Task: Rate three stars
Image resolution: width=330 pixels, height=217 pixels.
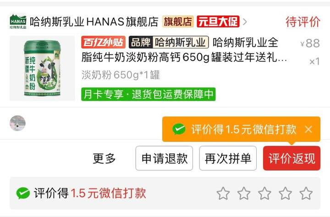Action: [264, 193]
